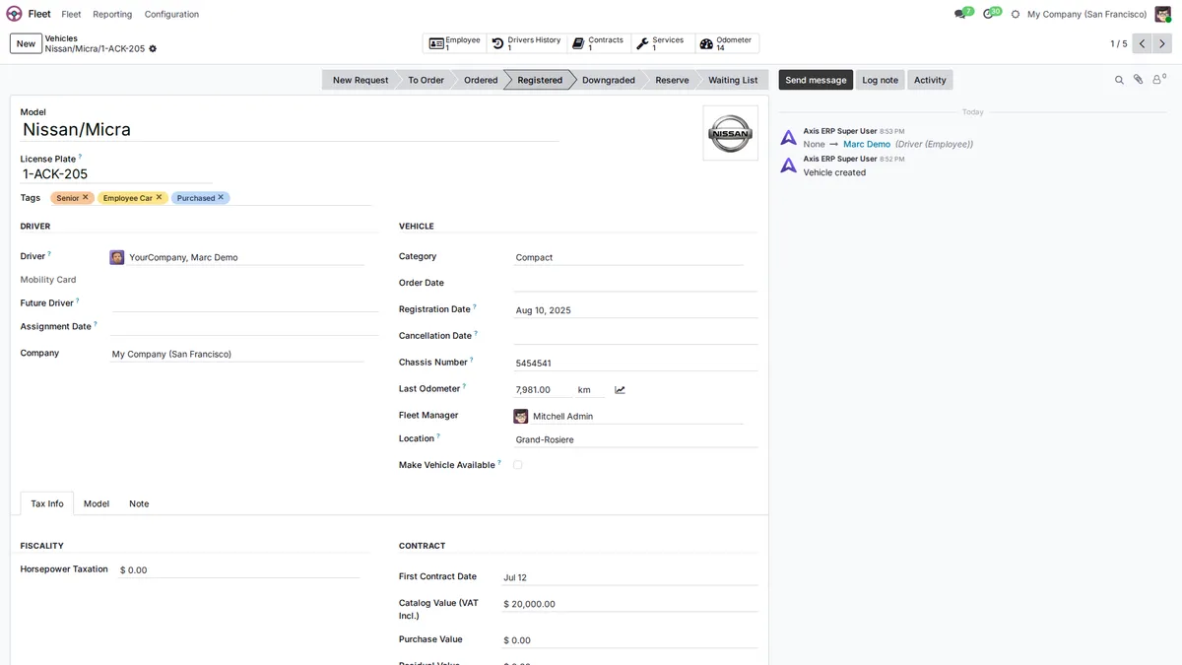
Task: Click Activity button
Action: [x=930, y=80]
